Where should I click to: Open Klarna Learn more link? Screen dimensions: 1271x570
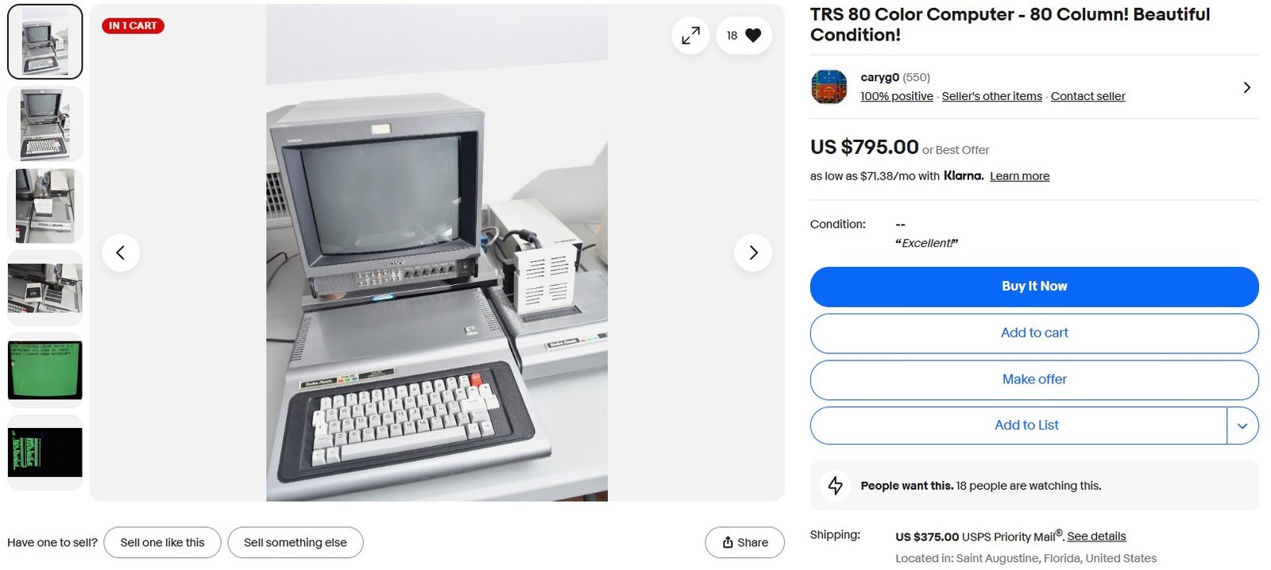tap(1019, 176)
